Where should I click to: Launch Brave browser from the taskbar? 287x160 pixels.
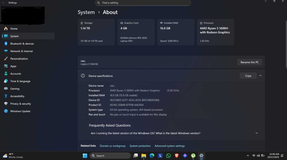tap(177, 156)
